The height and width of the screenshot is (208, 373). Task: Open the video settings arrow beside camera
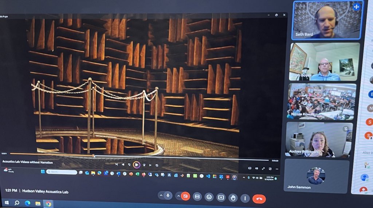(178, 196)
